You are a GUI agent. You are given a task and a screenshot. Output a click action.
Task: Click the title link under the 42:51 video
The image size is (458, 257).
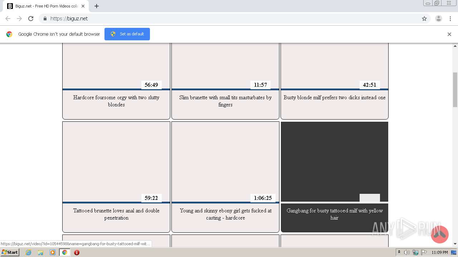click(335, 97)
